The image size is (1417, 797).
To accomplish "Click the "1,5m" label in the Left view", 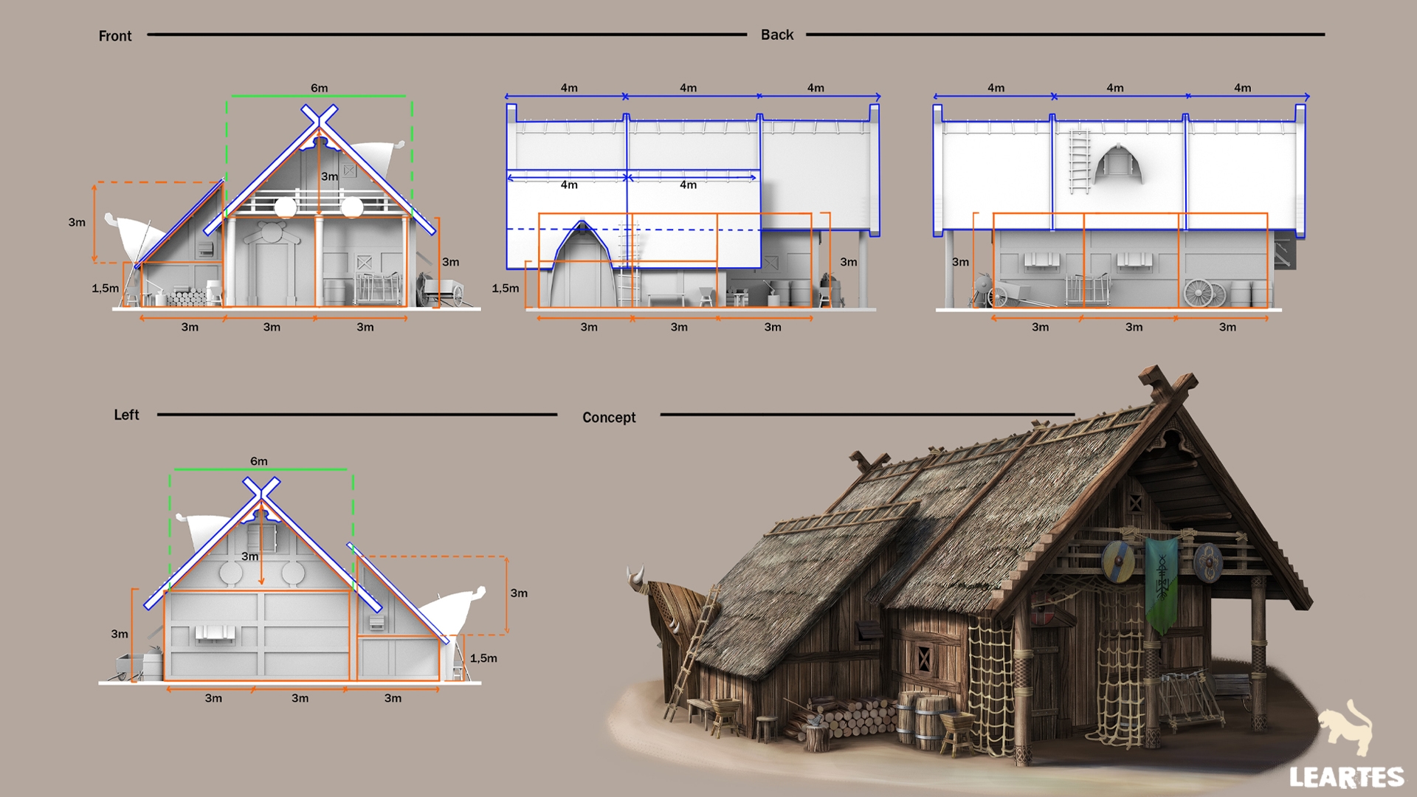I will coord(483,658).
